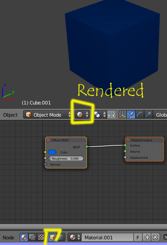
Task: Collapse the Diffuse BSDF node
Action: (x=48, y=140)
